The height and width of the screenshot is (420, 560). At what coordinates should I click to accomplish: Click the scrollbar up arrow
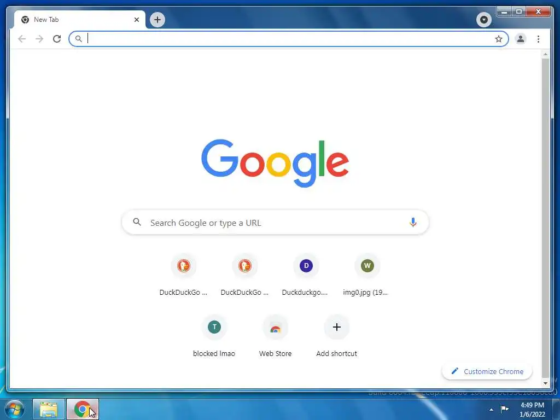click(x=545, y=54)
